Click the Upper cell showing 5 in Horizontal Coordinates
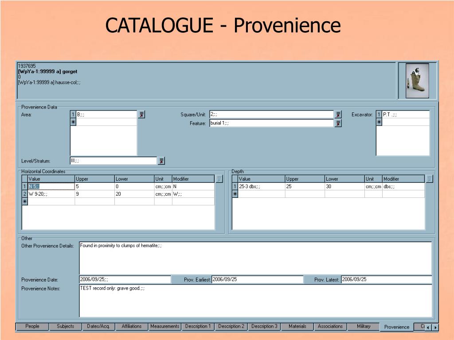The height and width of the screenshot is (340, 454). click(95, 186)
